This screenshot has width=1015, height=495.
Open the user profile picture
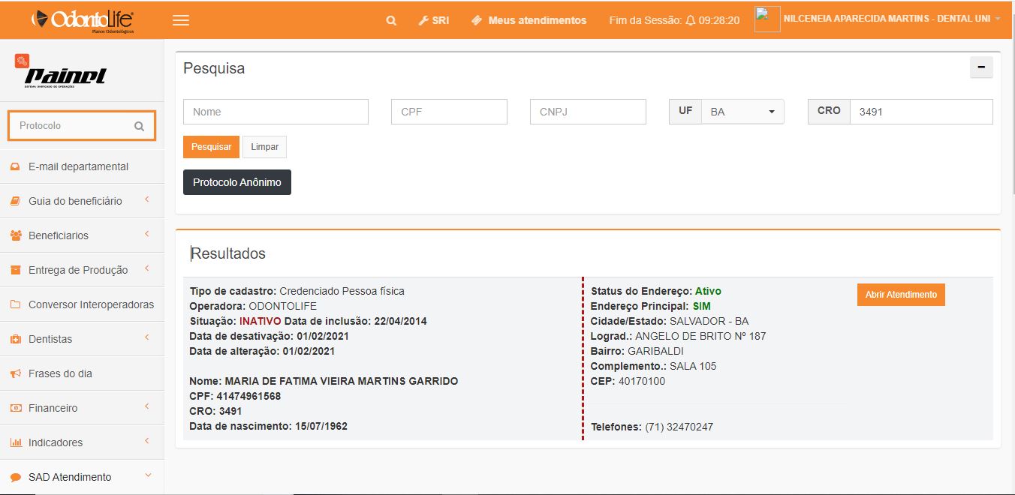(767, 19)
